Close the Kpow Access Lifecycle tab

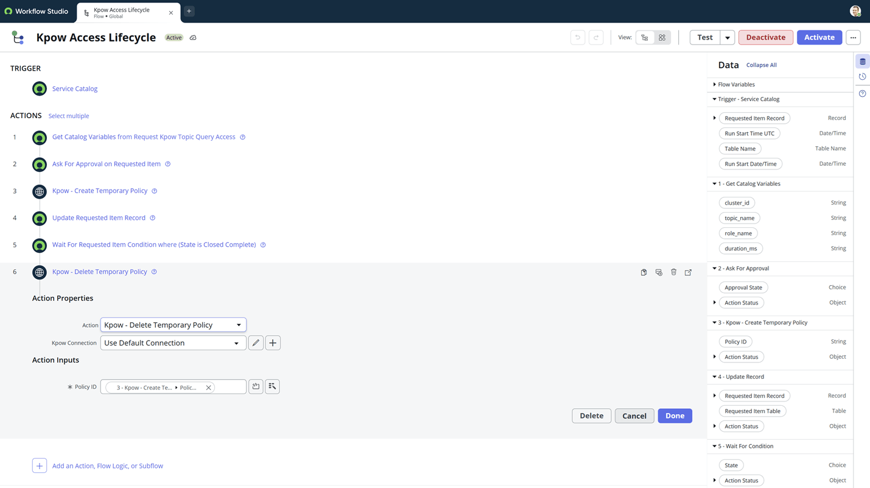click(x=171, y=13)
